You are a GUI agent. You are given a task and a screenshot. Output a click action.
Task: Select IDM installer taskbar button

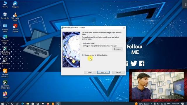click(x=58, y=104)
